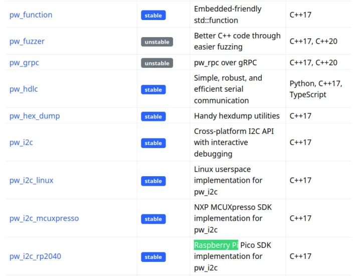Click the stable badge in pw_hdlc row
The width and height of the screenshot is (361, 276).
click(x=153, y=90)
